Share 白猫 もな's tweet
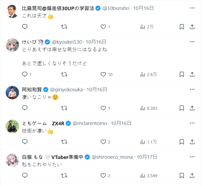The image size is (203, 186). 192,176
